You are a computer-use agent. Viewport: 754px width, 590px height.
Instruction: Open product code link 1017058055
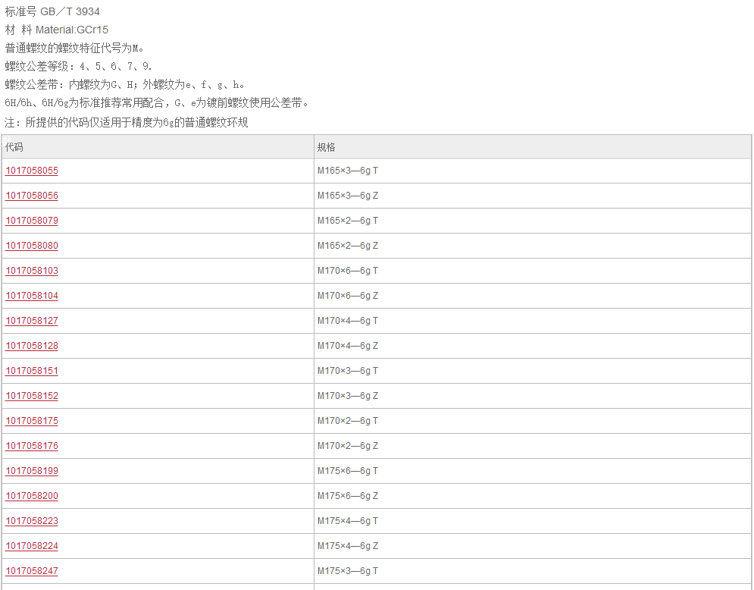tap(32, 171)
